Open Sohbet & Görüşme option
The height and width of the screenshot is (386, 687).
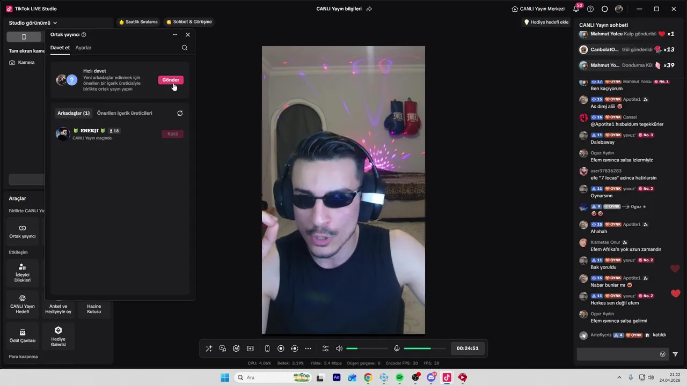click(189, 22)
